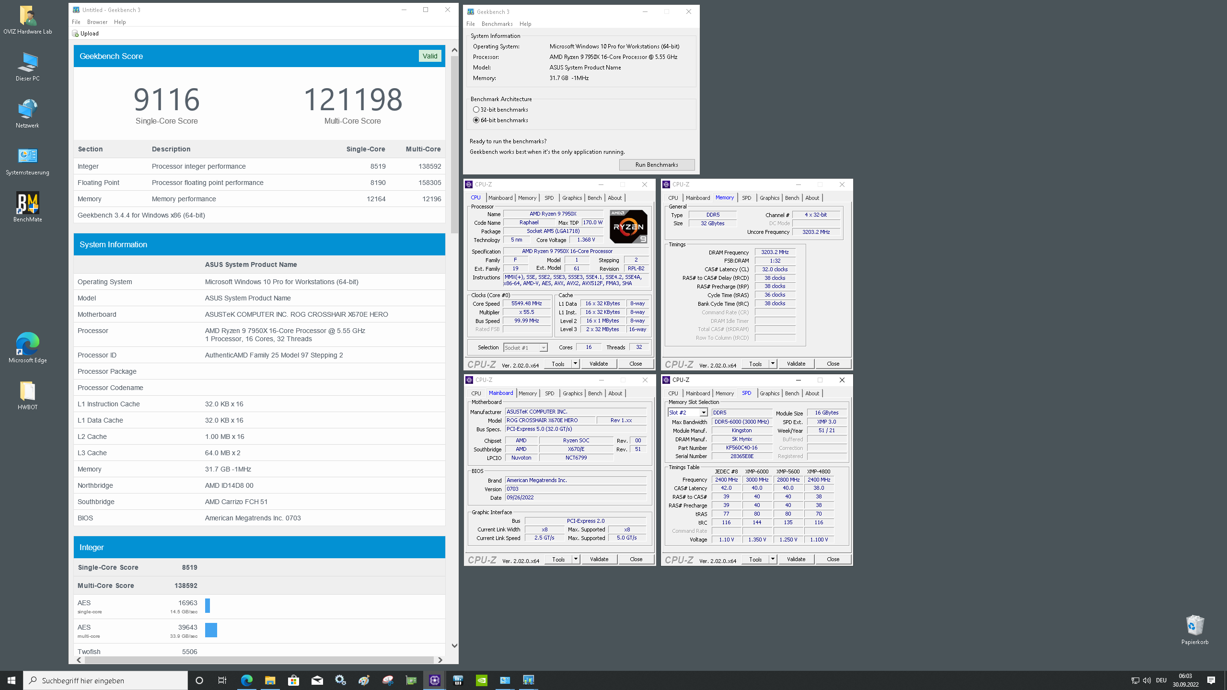The image size is (1227, 690).
Task: Select 32-bit benchmarks radio button
Action: [476, 110]
